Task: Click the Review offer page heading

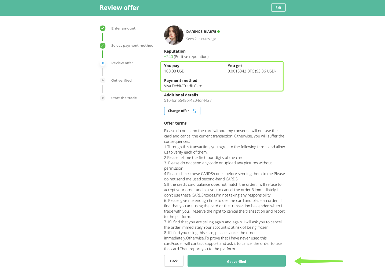Action: click(x=119, y=8)
